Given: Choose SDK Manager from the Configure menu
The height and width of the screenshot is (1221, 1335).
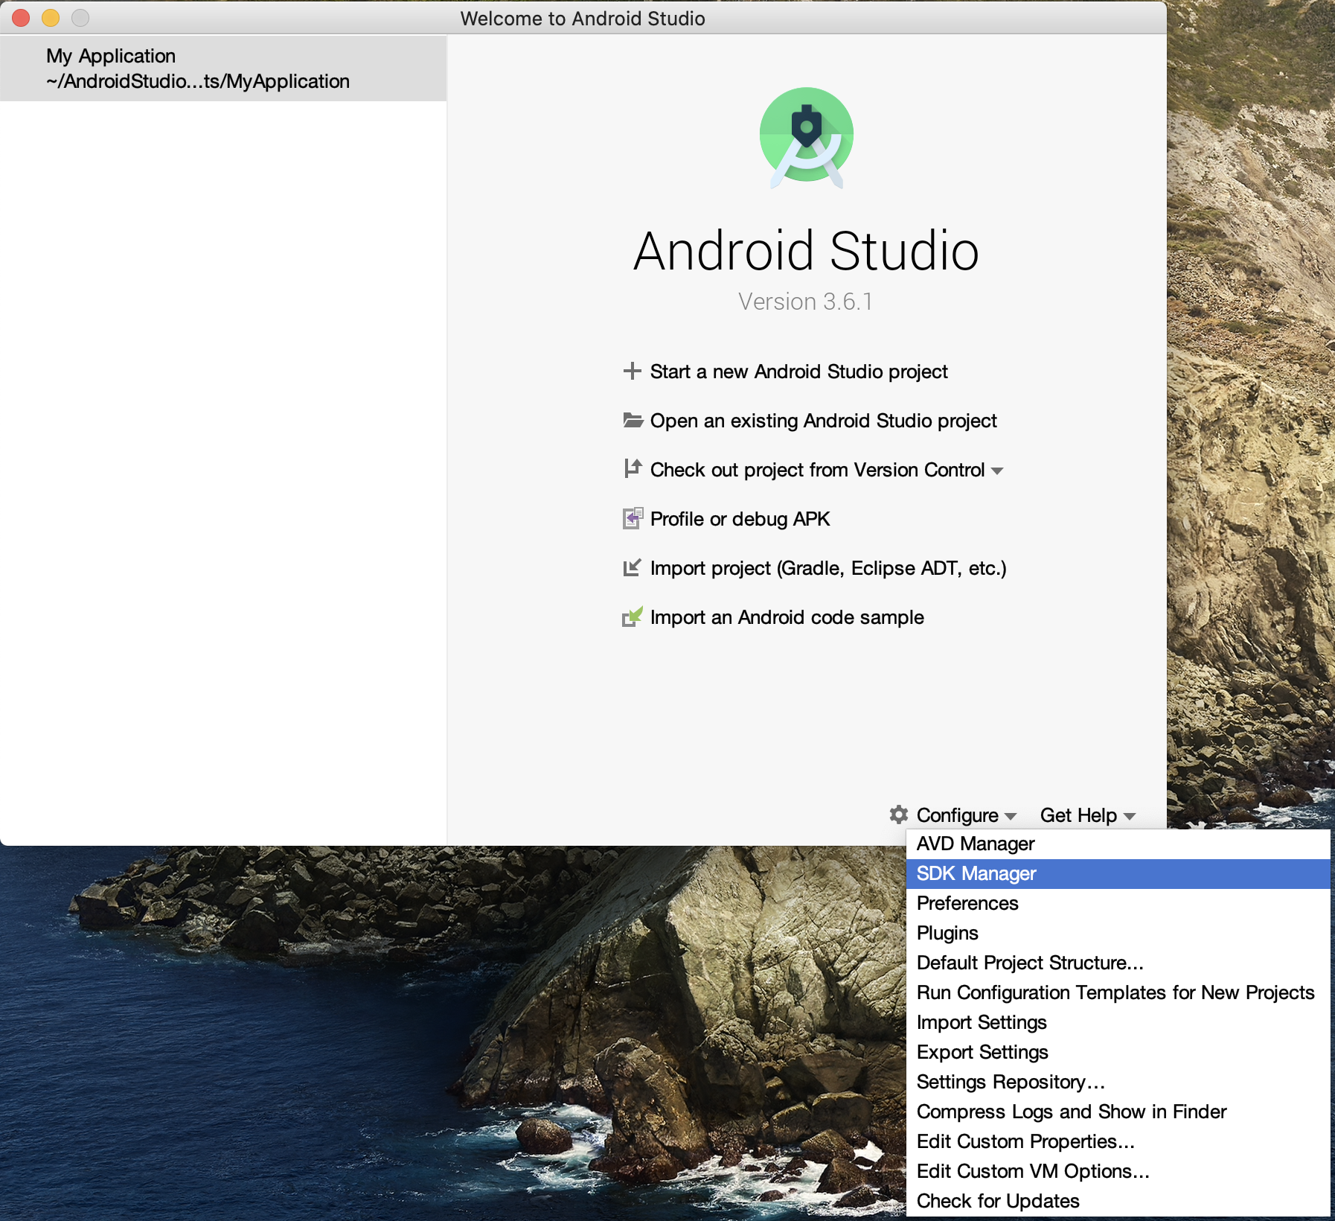Looking at the screenshot, I should coord(1118,873).
